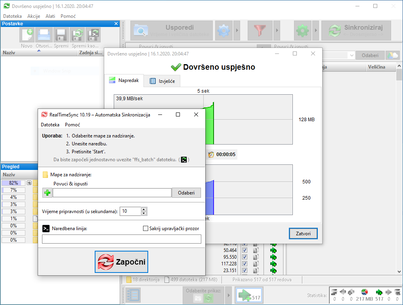
Task: Click the photo icon under Odaberite prikaz
Action: [198, 298]
